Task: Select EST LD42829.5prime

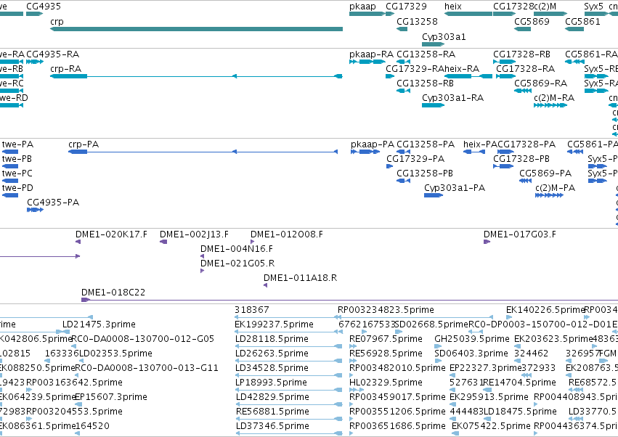Action: point(289,404)
